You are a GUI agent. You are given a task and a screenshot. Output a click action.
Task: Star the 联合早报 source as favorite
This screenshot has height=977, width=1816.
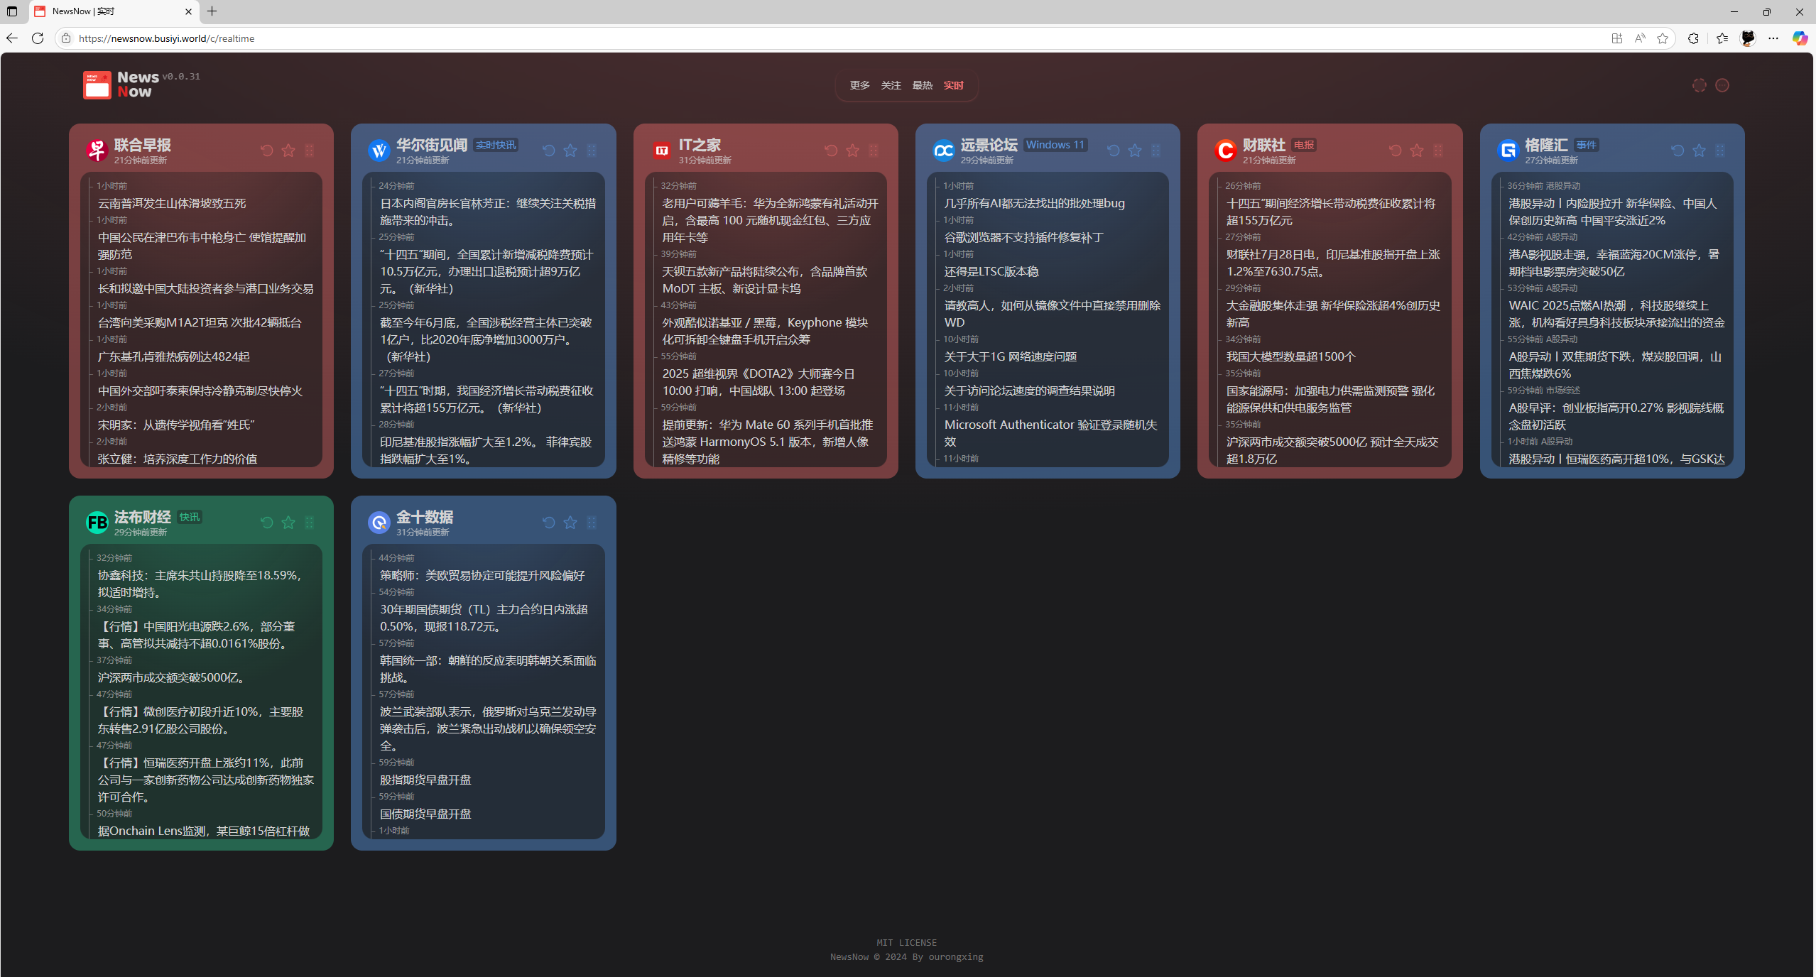click(288, 151)
